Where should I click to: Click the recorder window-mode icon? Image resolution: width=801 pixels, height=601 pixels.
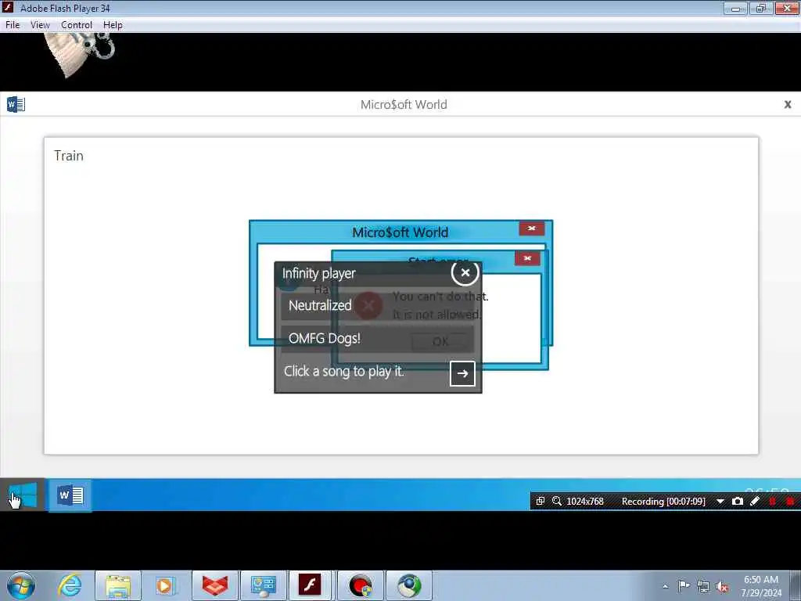540,502
